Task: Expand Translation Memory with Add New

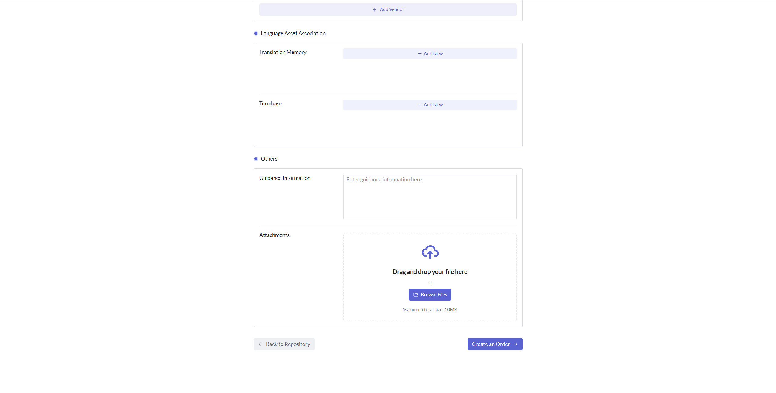Action: coord(430,53)
